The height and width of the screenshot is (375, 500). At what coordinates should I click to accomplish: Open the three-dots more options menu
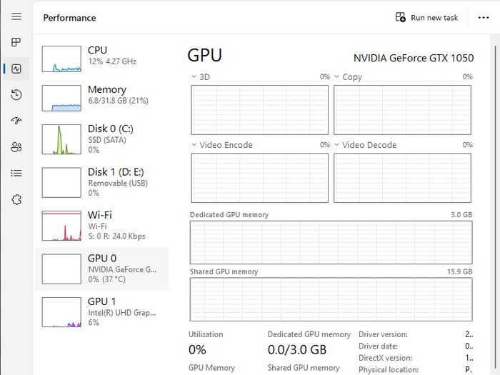coord(484,18)
